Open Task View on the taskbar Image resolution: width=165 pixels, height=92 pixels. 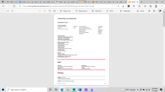(x=56, y=90)
